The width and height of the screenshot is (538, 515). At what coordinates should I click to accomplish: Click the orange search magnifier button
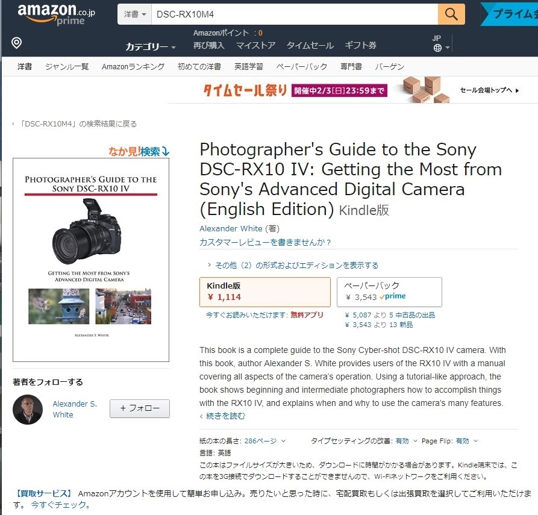point(451,14)
